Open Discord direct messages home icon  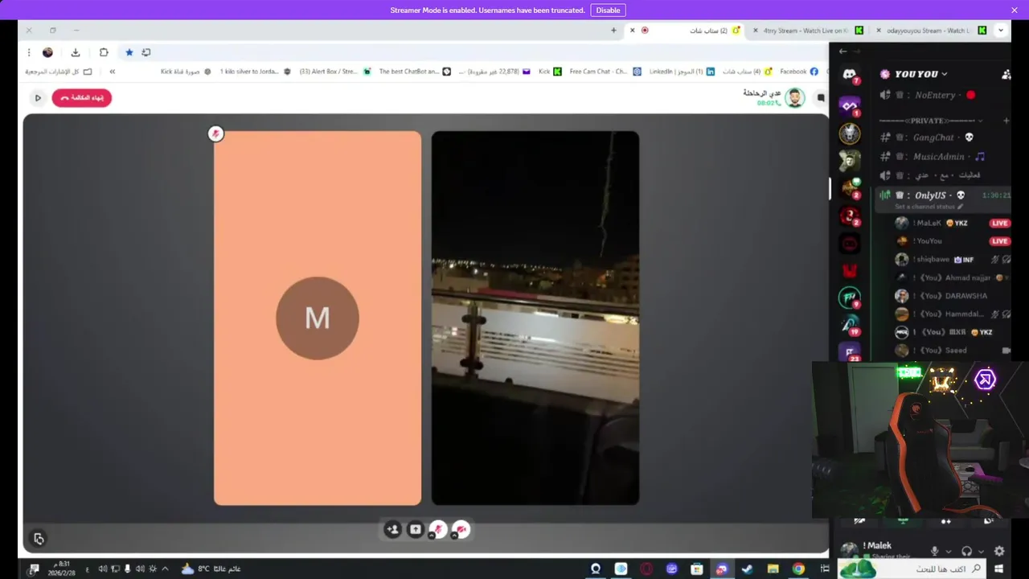coord(850,75)
